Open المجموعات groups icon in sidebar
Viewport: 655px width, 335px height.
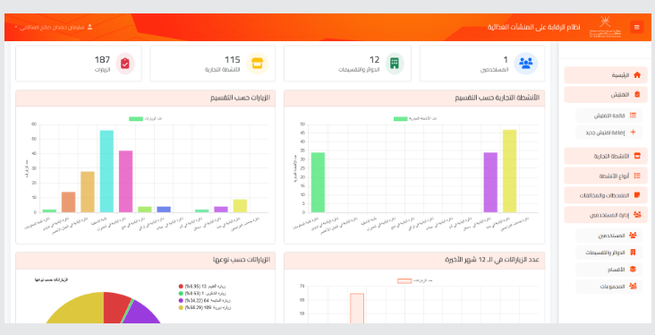click(633, 287)
